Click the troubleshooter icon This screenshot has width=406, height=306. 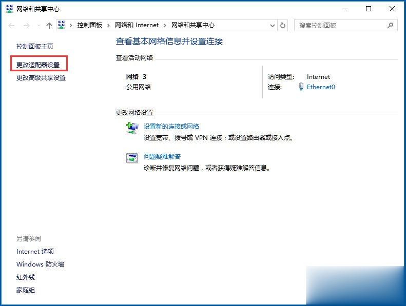[x=132, y=158]
